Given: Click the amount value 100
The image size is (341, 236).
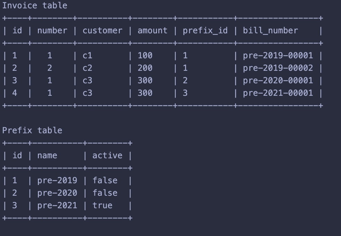Looking at the screenshot, I should (145, 56).
